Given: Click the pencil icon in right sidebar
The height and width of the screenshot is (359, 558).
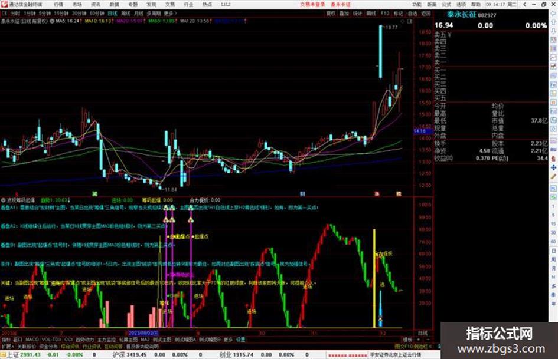Looking at the screenshot, I should [553, 177].
